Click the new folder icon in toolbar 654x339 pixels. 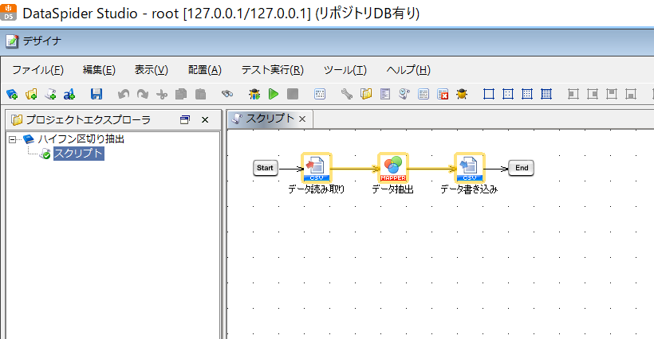tap(31, 94)
